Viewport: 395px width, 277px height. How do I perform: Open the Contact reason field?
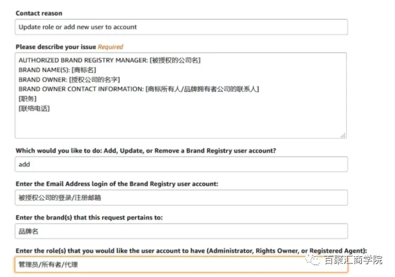pyautogui.click(x=181, y=27)
